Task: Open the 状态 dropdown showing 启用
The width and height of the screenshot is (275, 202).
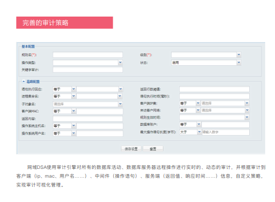Action: (206, 63)
